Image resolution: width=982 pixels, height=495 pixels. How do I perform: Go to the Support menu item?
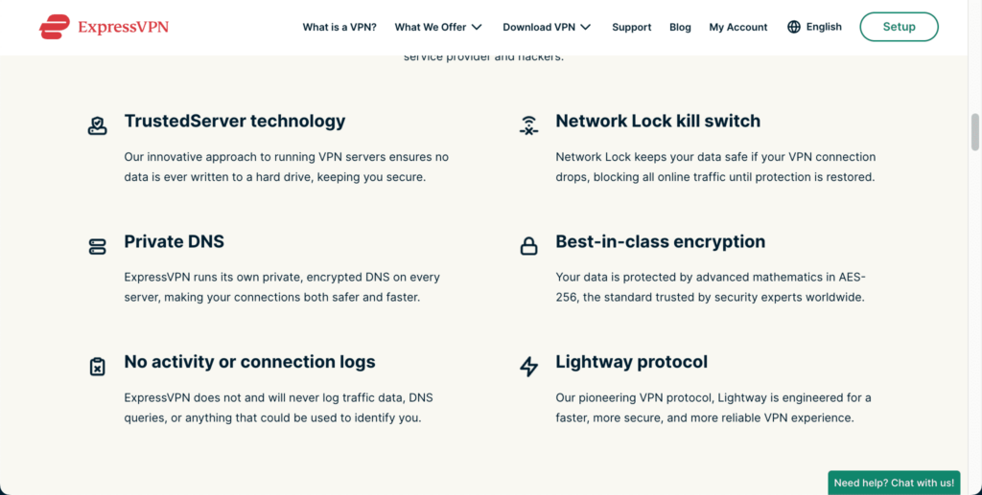632,27
